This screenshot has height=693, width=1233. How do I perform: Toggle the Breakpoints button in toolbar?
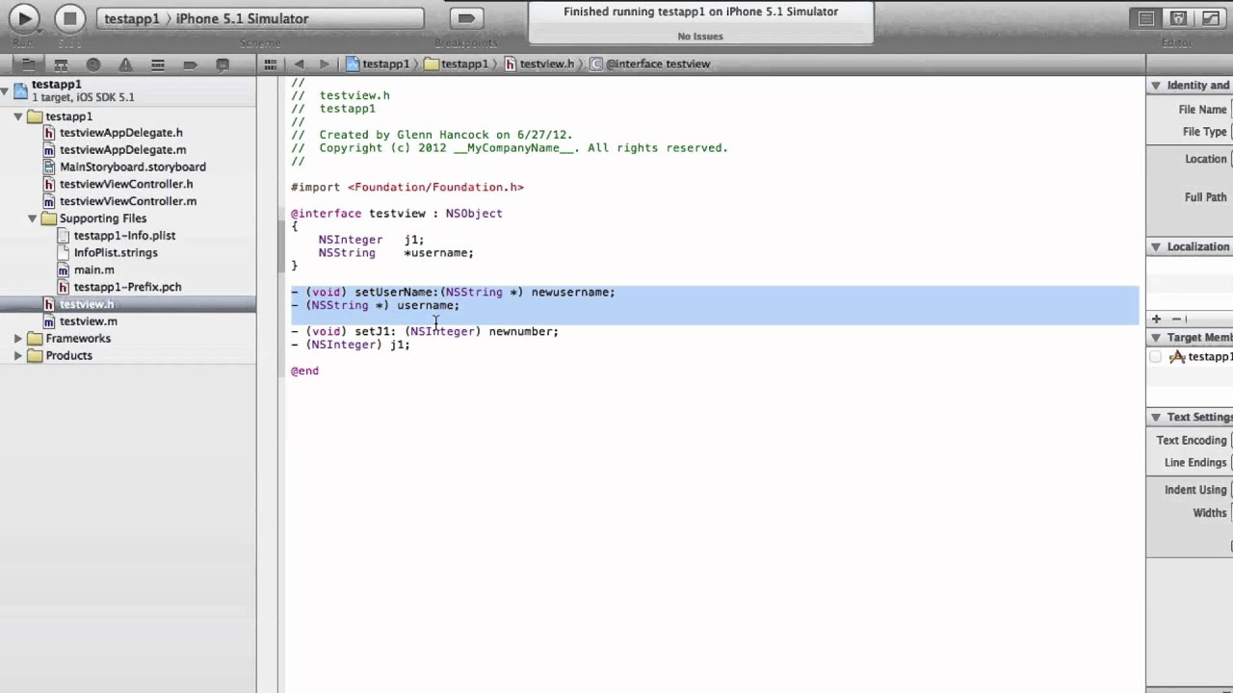tap(466, 18)
